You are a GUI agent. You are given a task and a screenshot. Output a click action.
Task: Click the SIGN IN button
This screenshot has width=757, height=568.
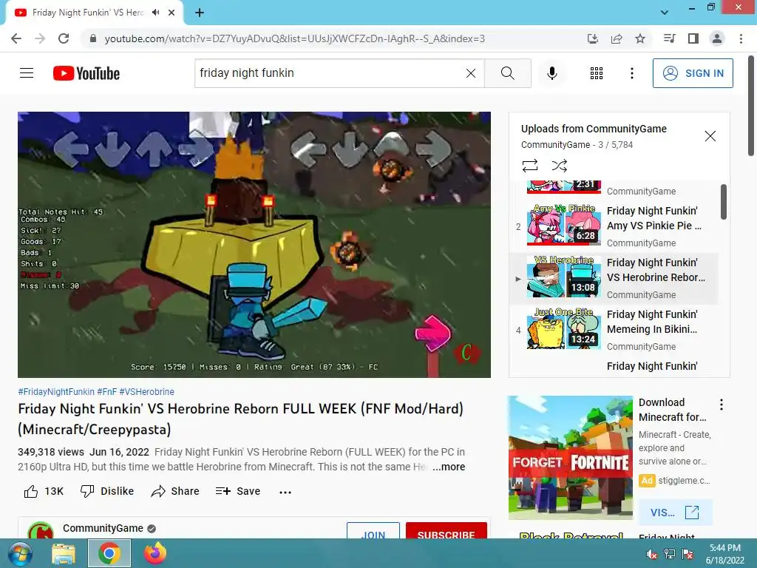pos(693,73)
